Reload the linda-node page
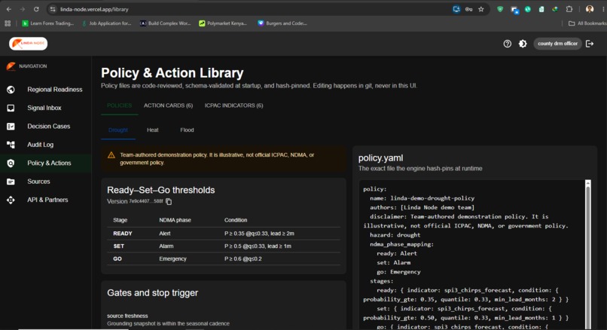Image resolution: width=607 pixels, height=330 pixels. tap(36, 9)
